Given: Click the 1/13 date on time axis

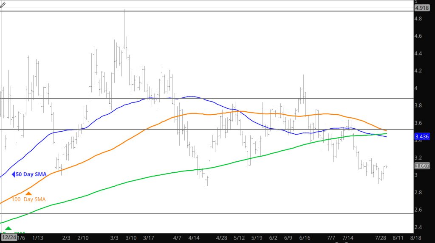Looking at the screenshot, I should 37,238.
